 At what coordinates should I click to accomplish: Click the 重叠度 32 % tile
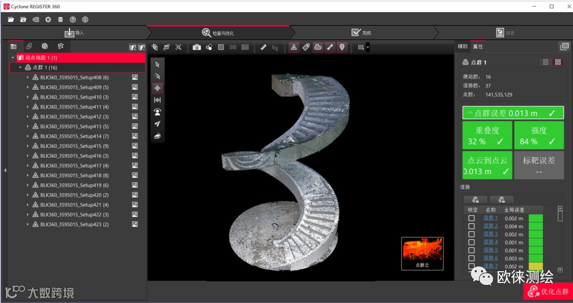tap(488, 136)
